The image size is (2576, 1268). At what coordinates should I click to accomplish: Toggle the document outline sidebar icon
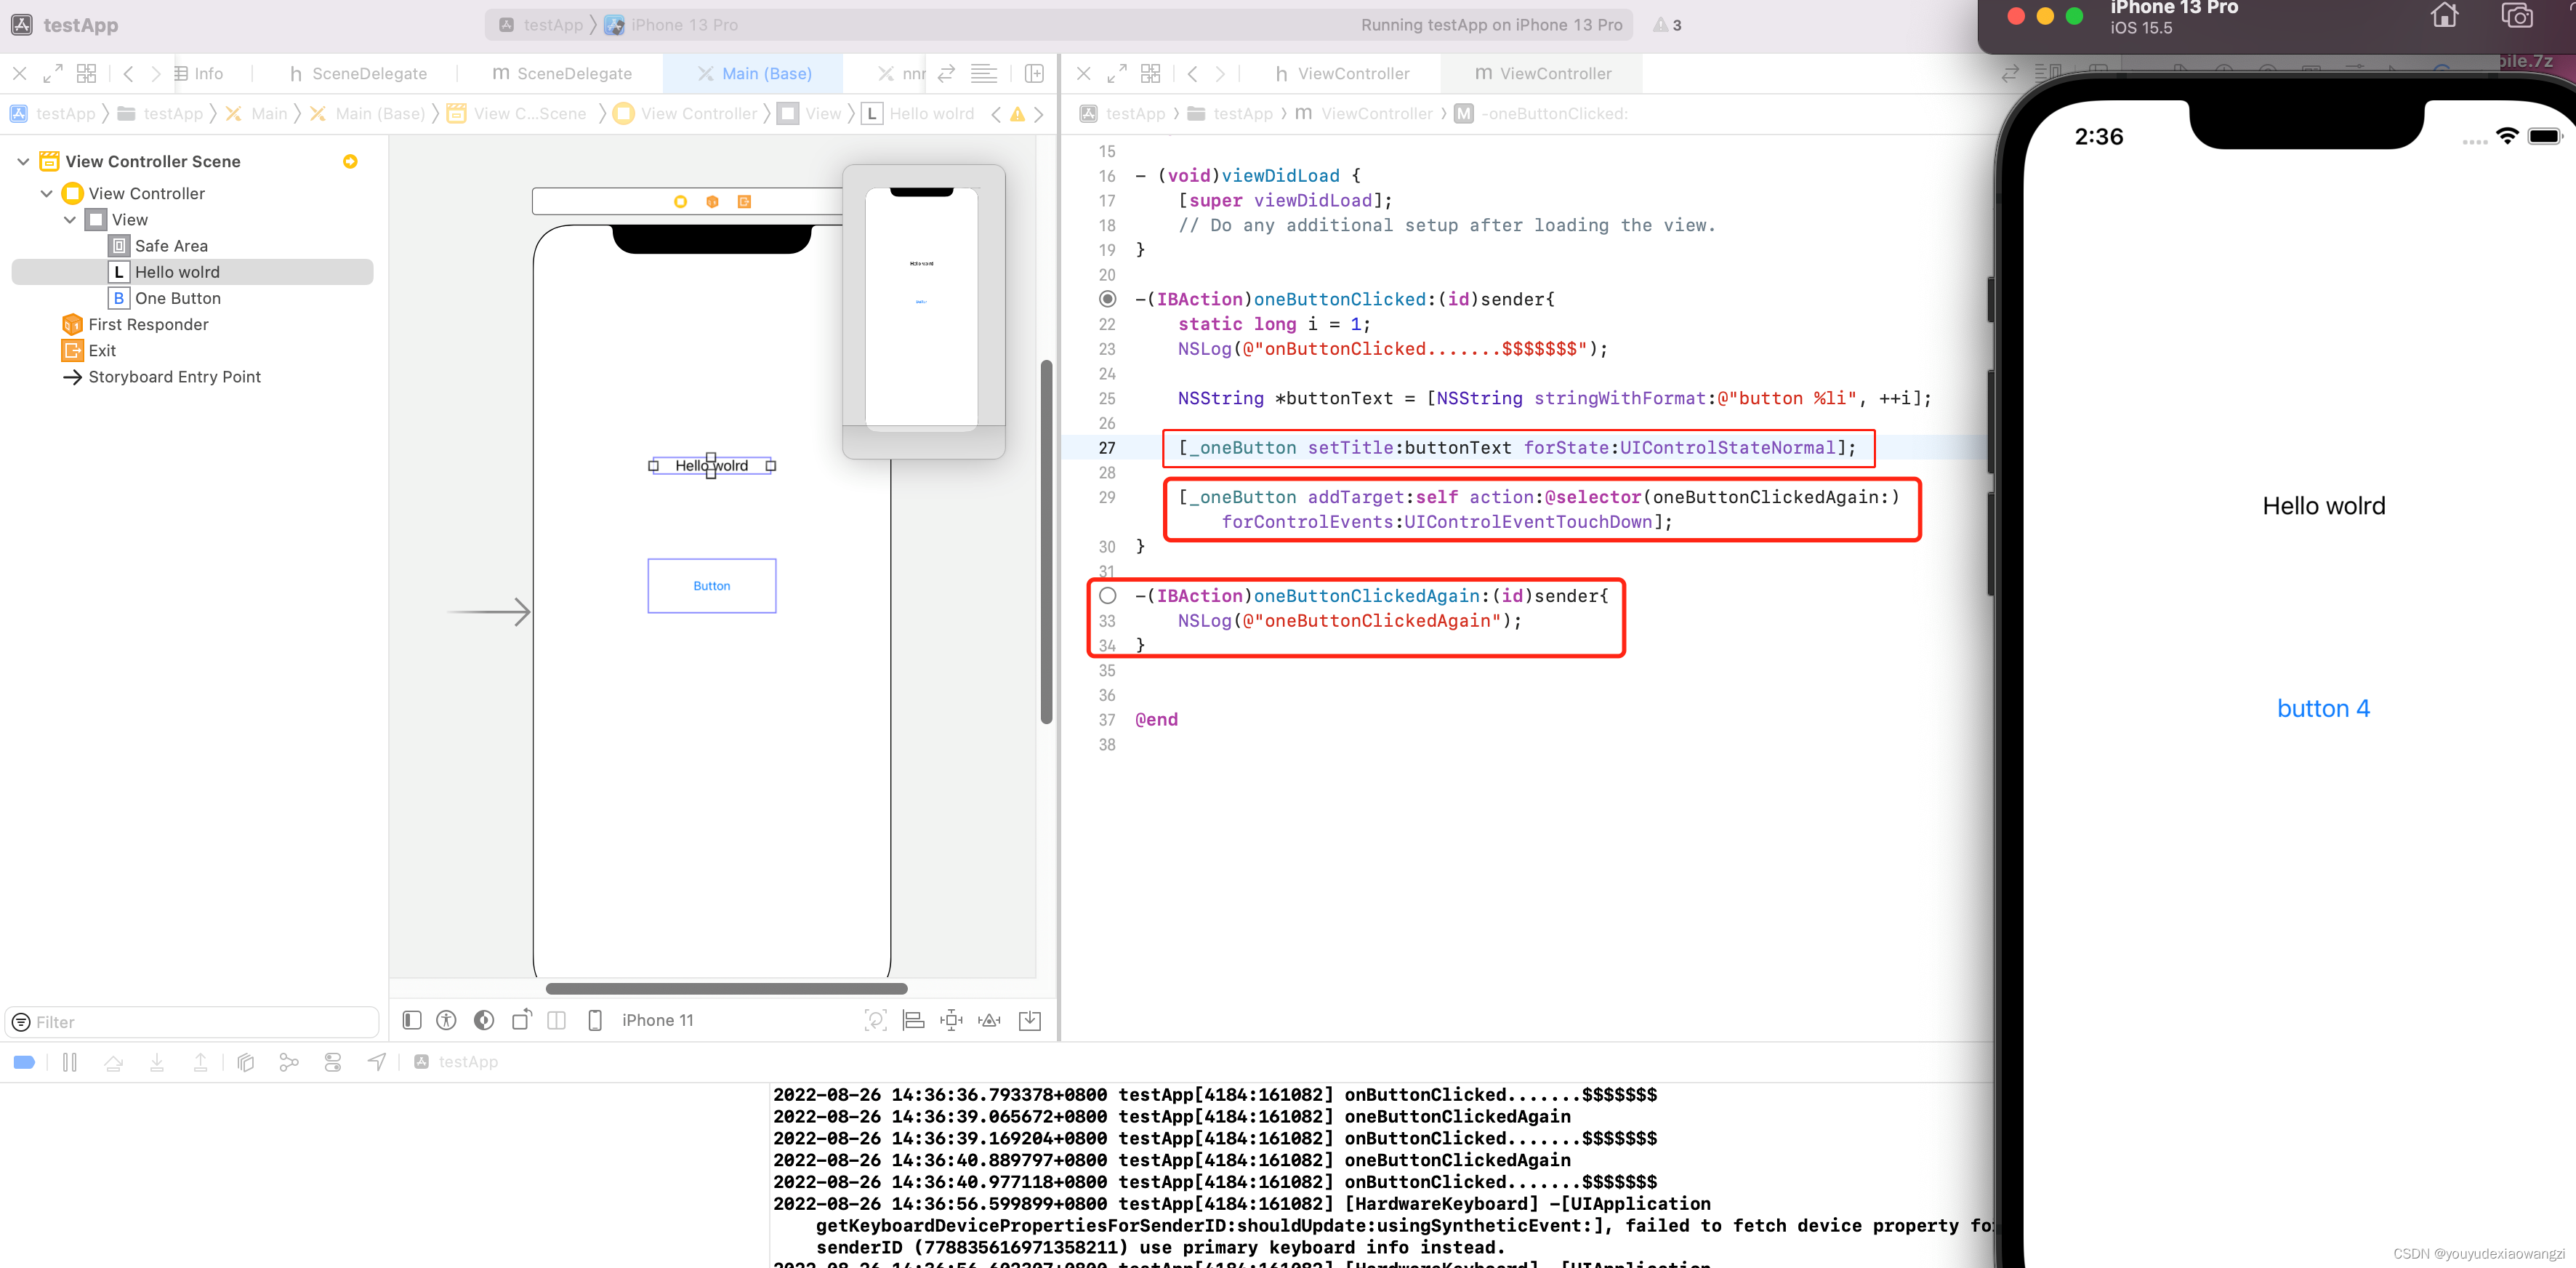(412, 1020)
